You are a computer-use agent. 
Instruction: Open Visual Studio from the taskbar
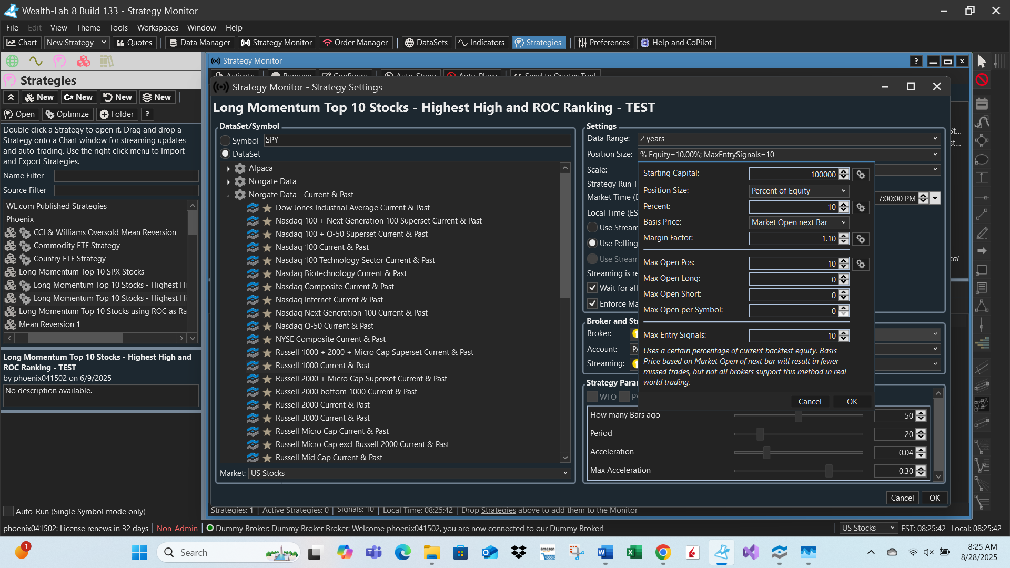[x=751, y=552]
